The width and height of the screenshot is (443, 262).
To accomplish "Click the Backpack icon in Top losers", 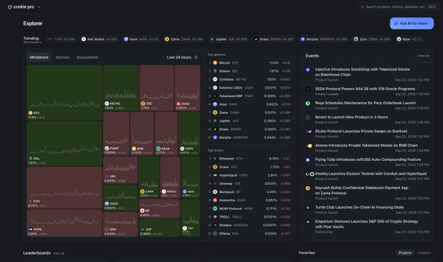I will click(215, 192).
